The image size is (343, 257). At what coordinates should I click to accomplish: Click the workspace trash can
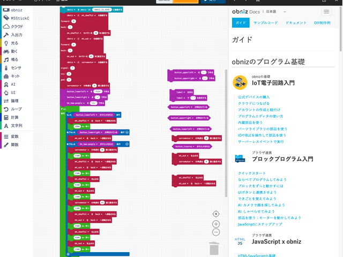click(x=214, y=248)
